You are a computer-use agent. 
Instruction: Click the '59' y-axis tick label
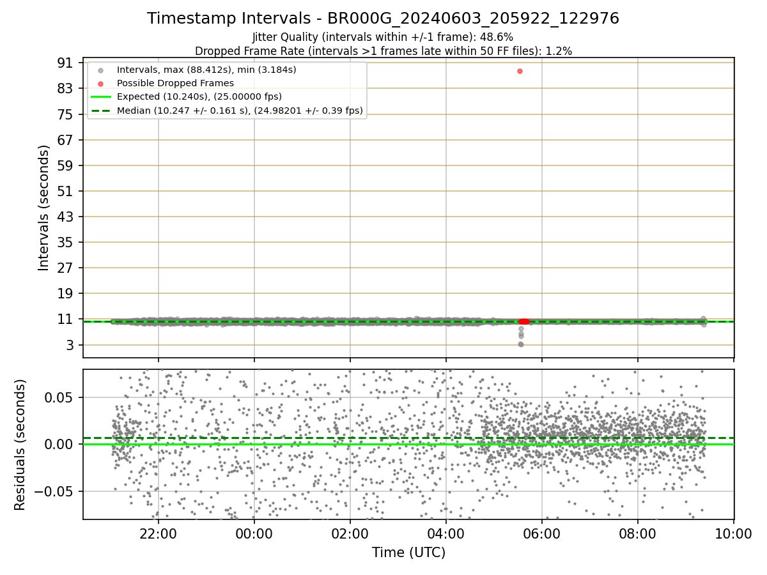tap(65, 165)
